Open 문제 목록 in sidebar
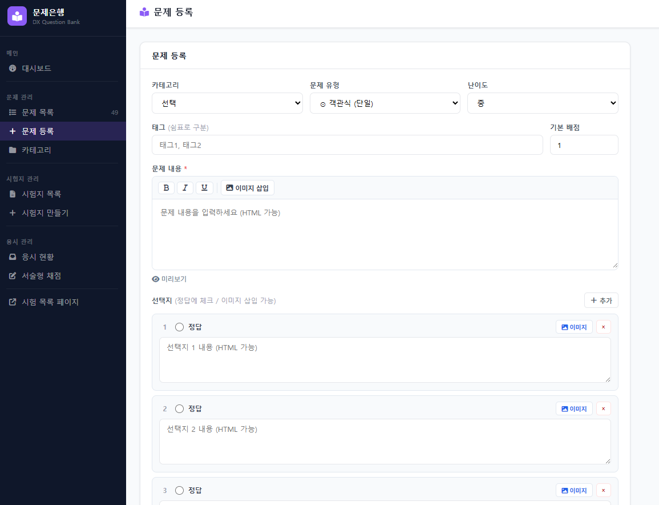The image size is (659, 505). tap(63, 113)
